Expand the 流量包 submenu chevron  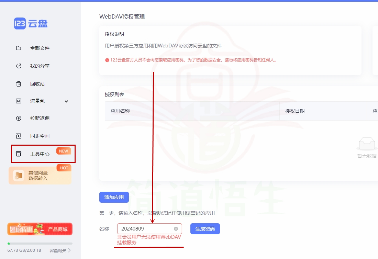[x=66, y=101]
